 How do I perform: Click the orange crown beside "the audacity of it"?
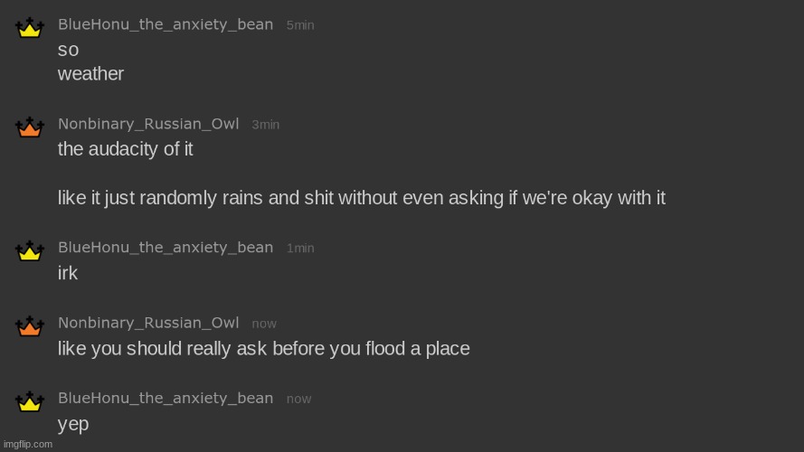[30, 127]
